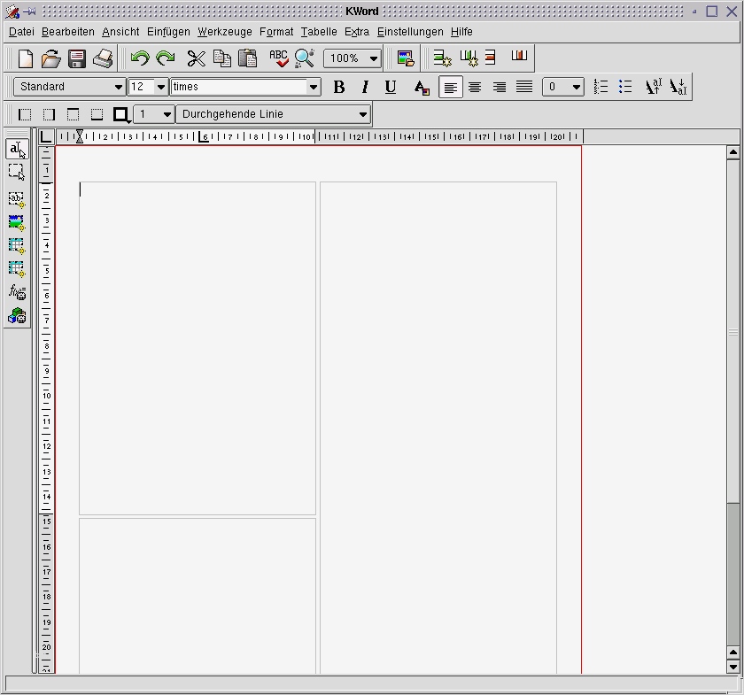Click the vertical scrollbar up arrow
Screen dimensions: 744x695
(x=733, y=152)
